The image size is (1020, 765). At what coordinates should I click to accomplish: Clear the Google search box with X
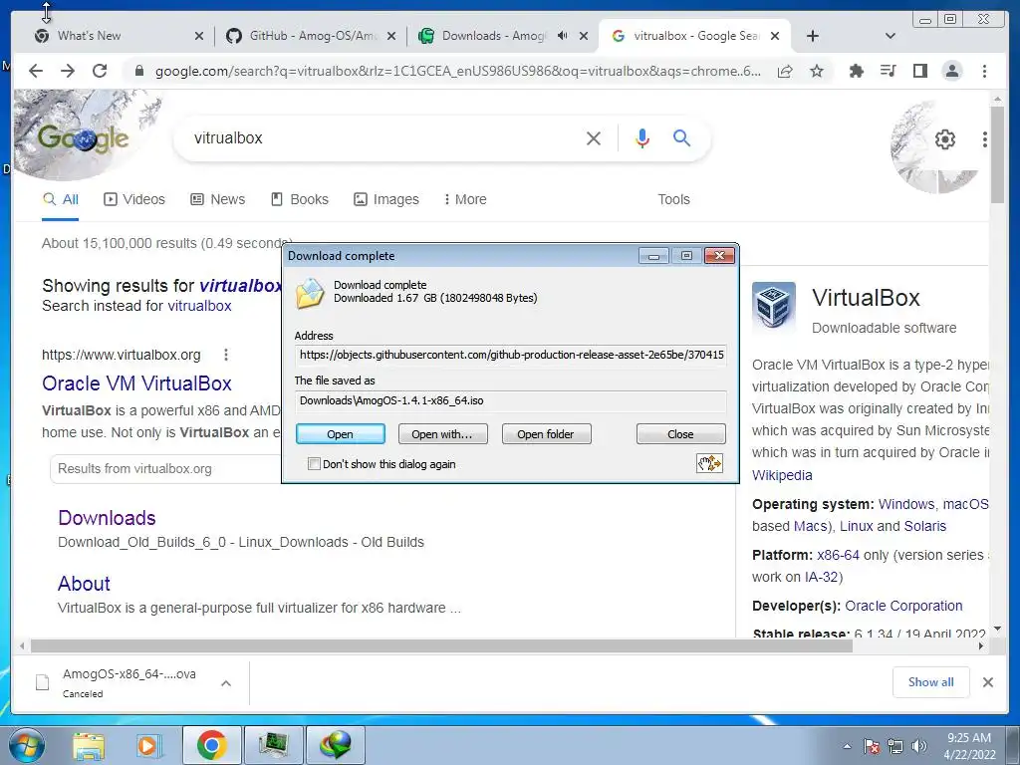tap(594, 137)
